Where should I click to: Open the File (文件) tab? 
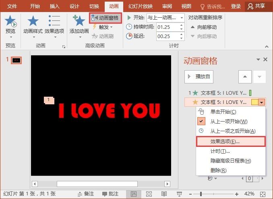pyautogui.click(x=12, y=6)
